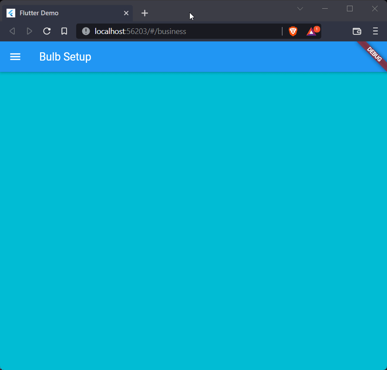387x370 pixels.
Task: Click the DEBUG banner ribbon
Action: (374, 54)
